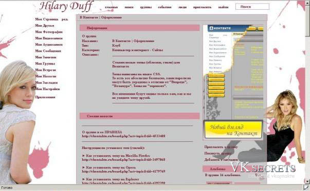Click the group avatar image
The width and height of the screenshot is (310, 191).
(233, 82)
